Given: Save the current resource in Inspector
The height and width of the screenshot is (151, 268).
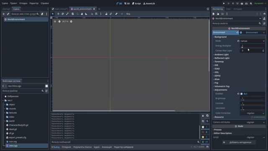Looking at the screenshot, I should click(x=222, y=14).
